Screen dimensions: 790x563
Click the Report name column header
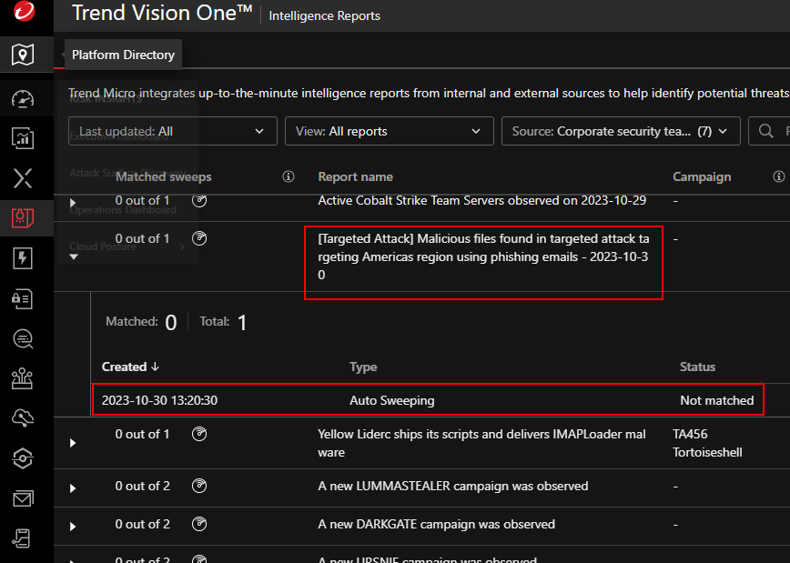[x=355, y=176]
